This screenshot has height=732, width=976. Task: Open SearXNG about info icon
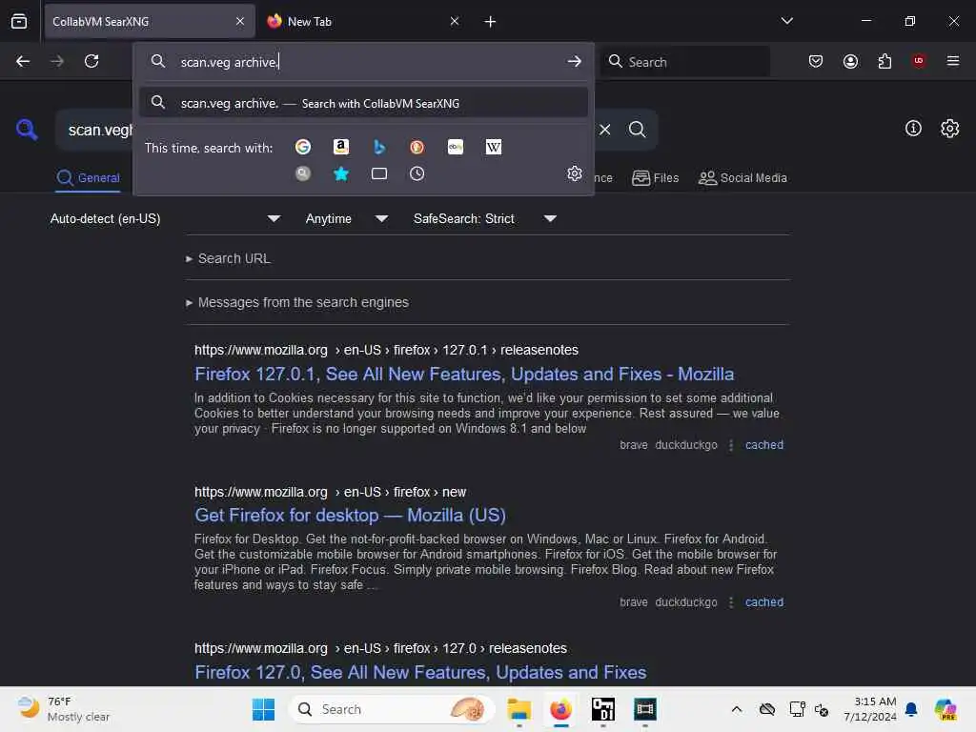(x=913, y=129)
